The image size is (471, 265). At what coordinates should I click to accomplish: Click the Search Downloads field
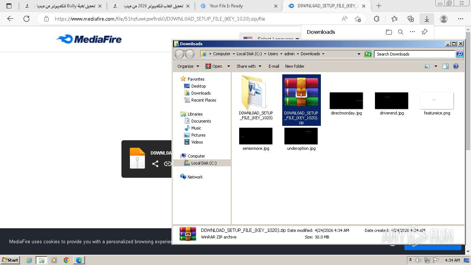click(x=415, y=54)
